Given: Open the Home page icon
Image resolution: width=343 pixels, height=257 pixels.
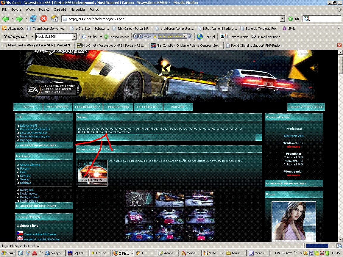Looking at the screenshot, I should pyautogui.click(x=54, y=18).
